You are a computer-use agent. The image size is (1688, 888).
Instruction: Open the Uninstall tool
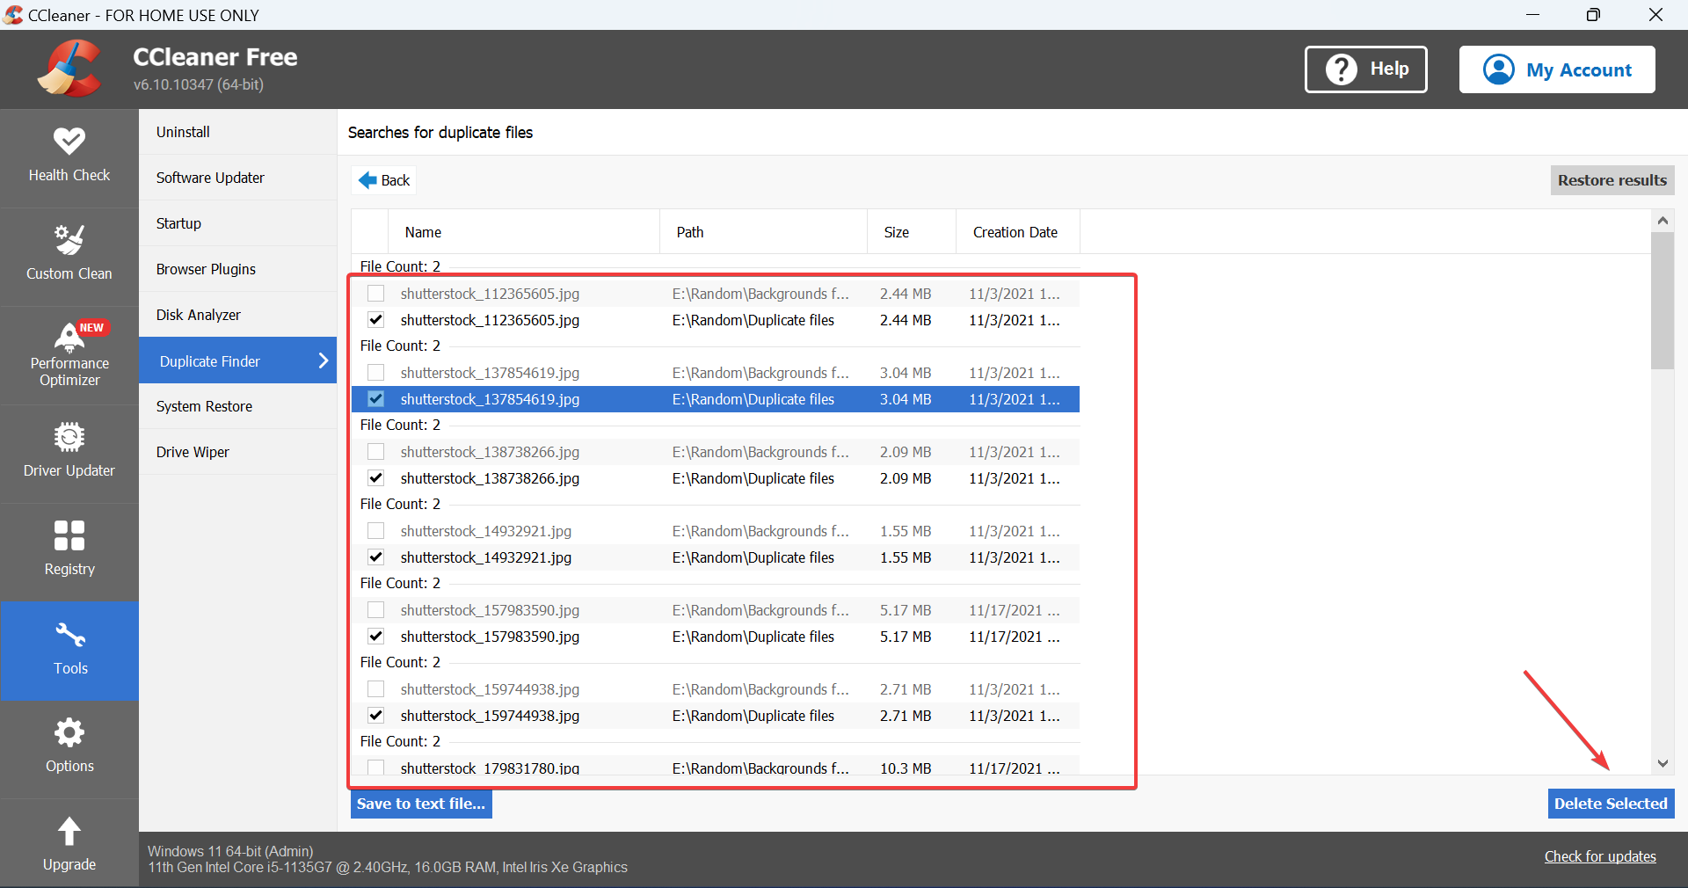pyautogui.click(x=237, y=132)
